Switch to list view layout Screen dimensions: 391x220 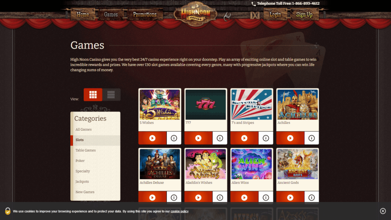[111, 95]
